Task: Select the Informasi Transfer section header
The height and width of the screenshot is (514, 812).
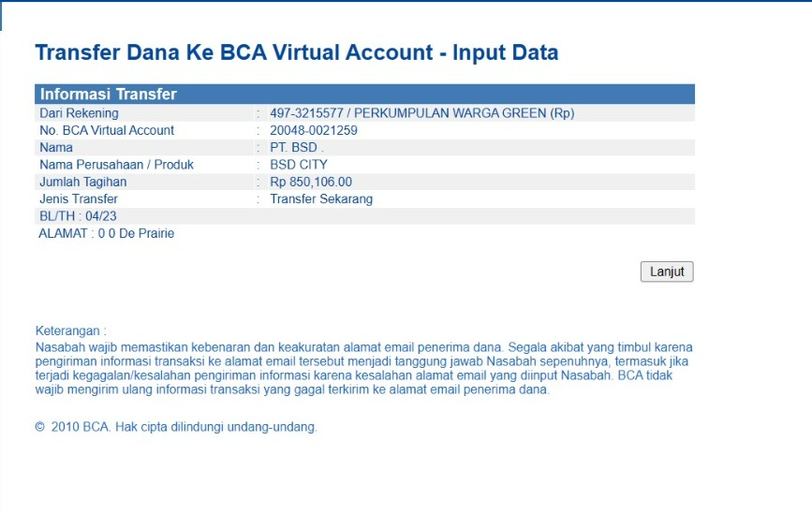Action: click(109, 94)
